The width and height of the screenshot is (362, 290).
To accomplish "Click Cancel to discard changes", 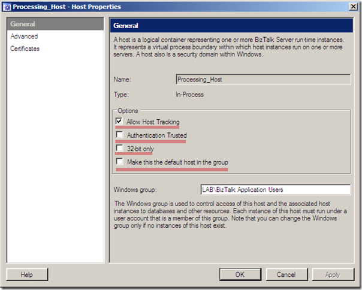I will coord(286,274).
